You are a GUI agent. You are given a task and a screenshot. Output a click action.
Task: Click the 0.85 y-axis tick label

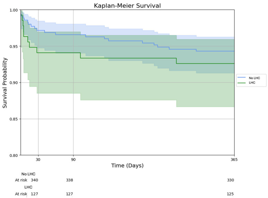14,119
